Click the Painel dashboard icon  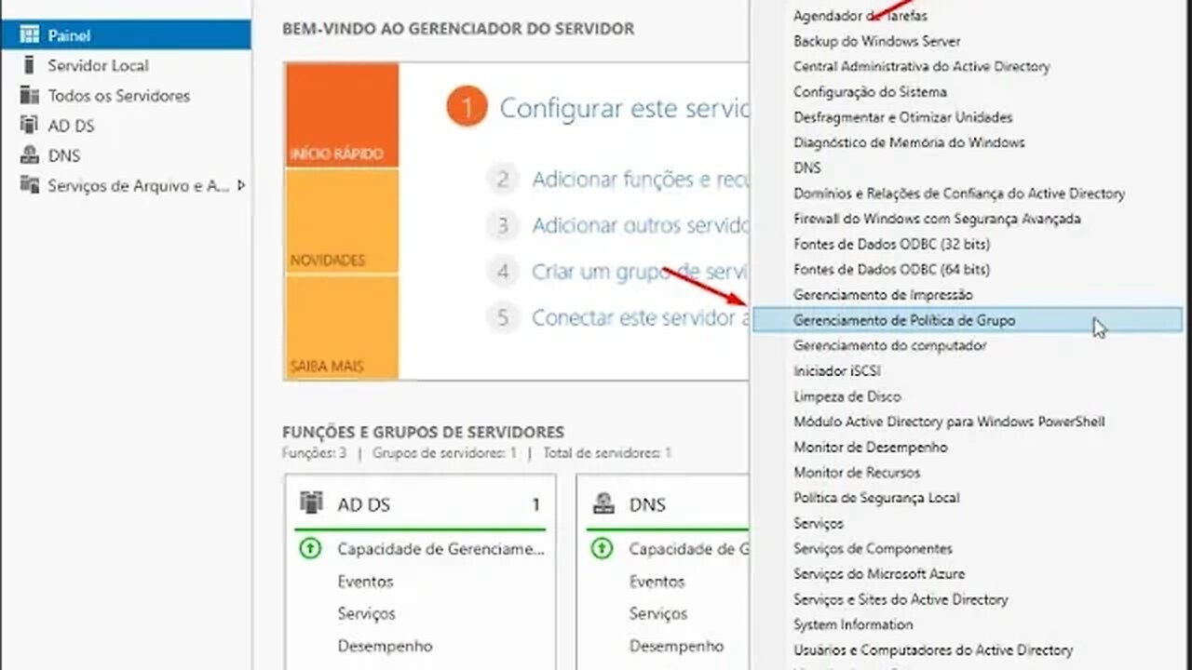click(30, 35)
